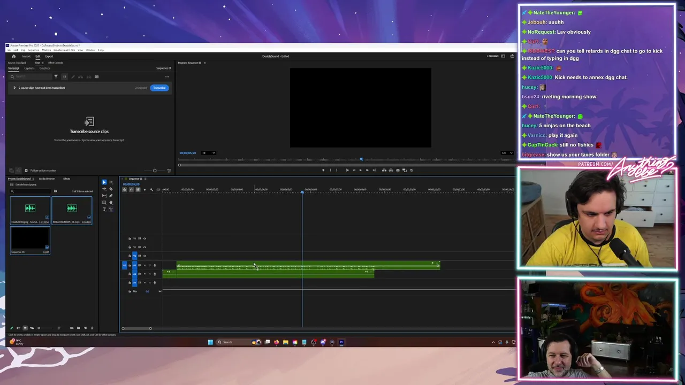This screenshot has width=685, height=385.
Task: Click the timeline playhead timecode
Action: click(x=132, y=184)
